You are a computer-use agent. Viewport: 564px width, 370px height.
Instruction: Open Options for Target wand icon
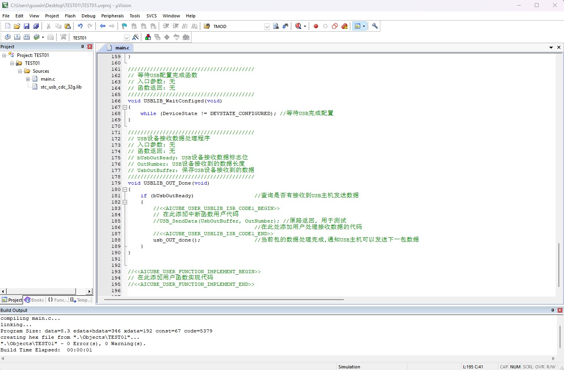click(x=136, y=37)
